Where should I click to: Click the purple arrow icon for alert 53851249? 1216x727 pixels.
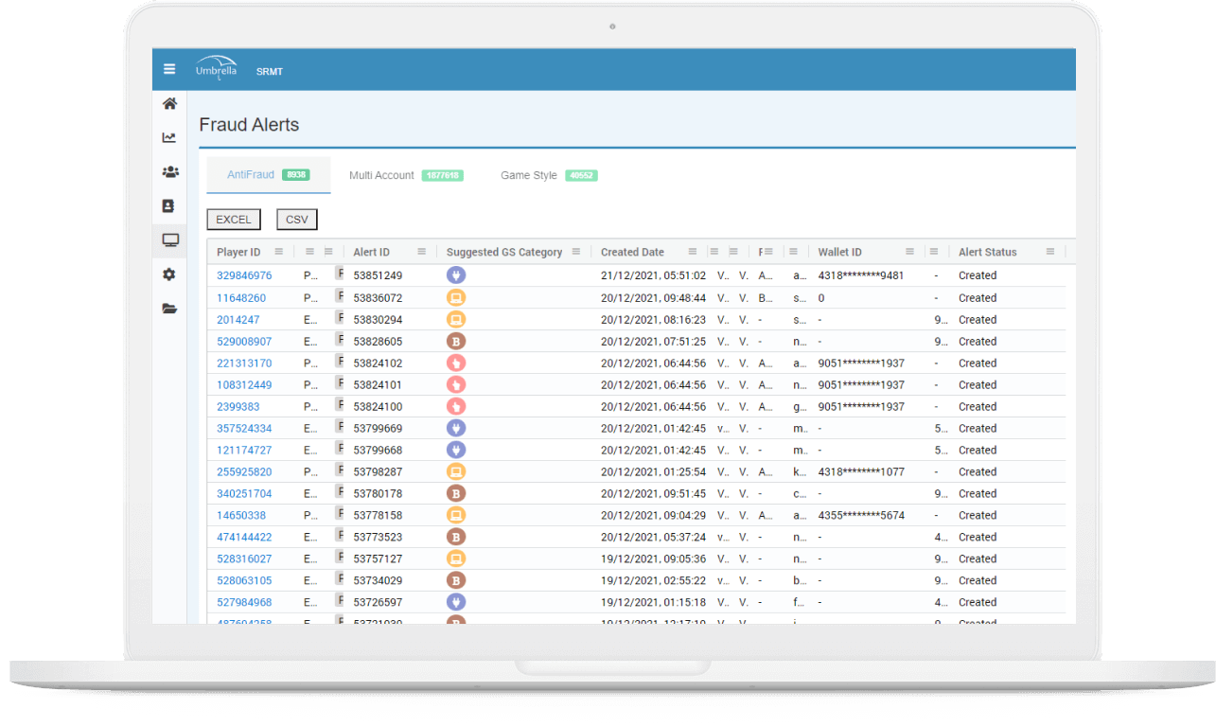click(457, 275)
